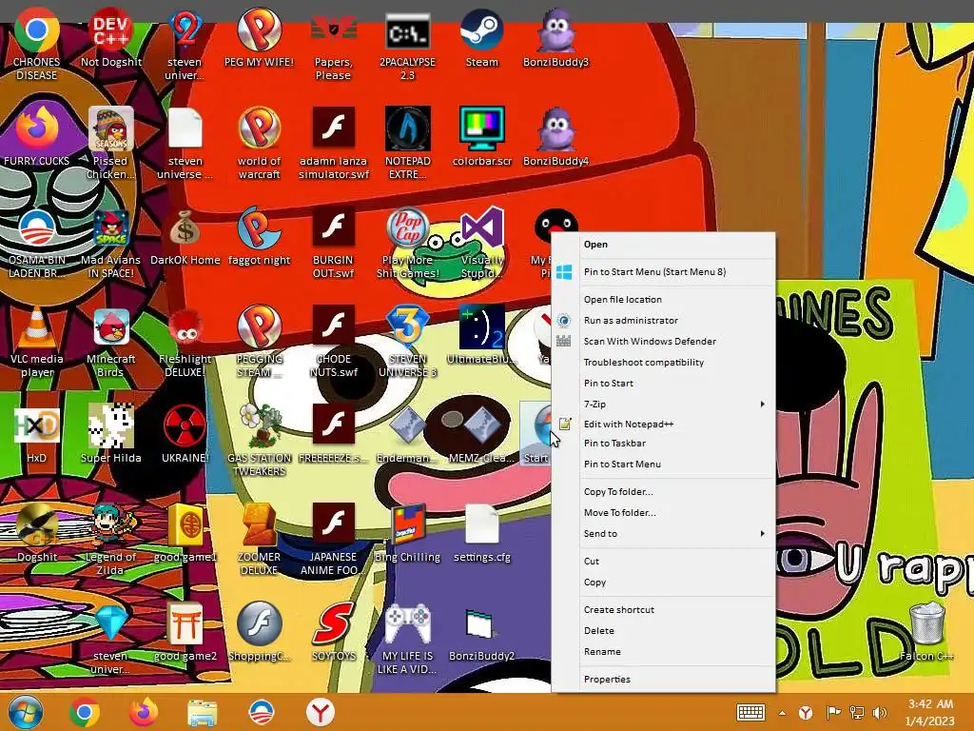The width and height of the screenshot is (974, 731).
Task: Open the Windows Start orb
Action: 25,712
